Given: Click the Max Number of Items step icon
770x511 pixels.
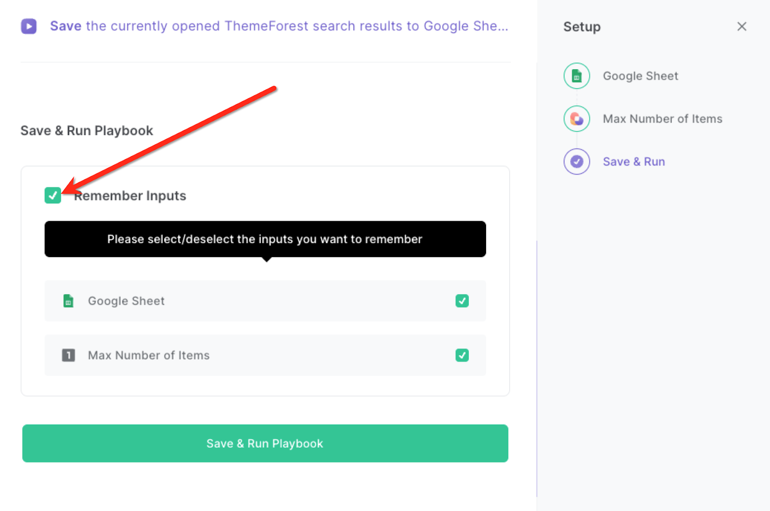Looking at the screenshot, I should pos(577,119).
